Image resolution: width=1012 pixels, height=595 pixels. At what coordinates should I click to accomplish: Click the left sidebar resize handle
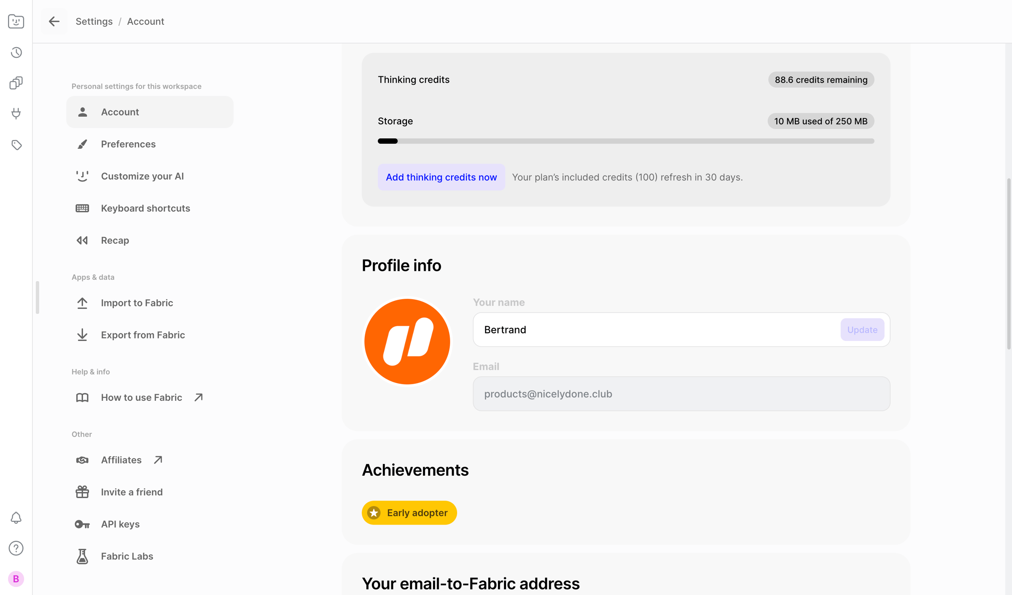tap(38, 297)
